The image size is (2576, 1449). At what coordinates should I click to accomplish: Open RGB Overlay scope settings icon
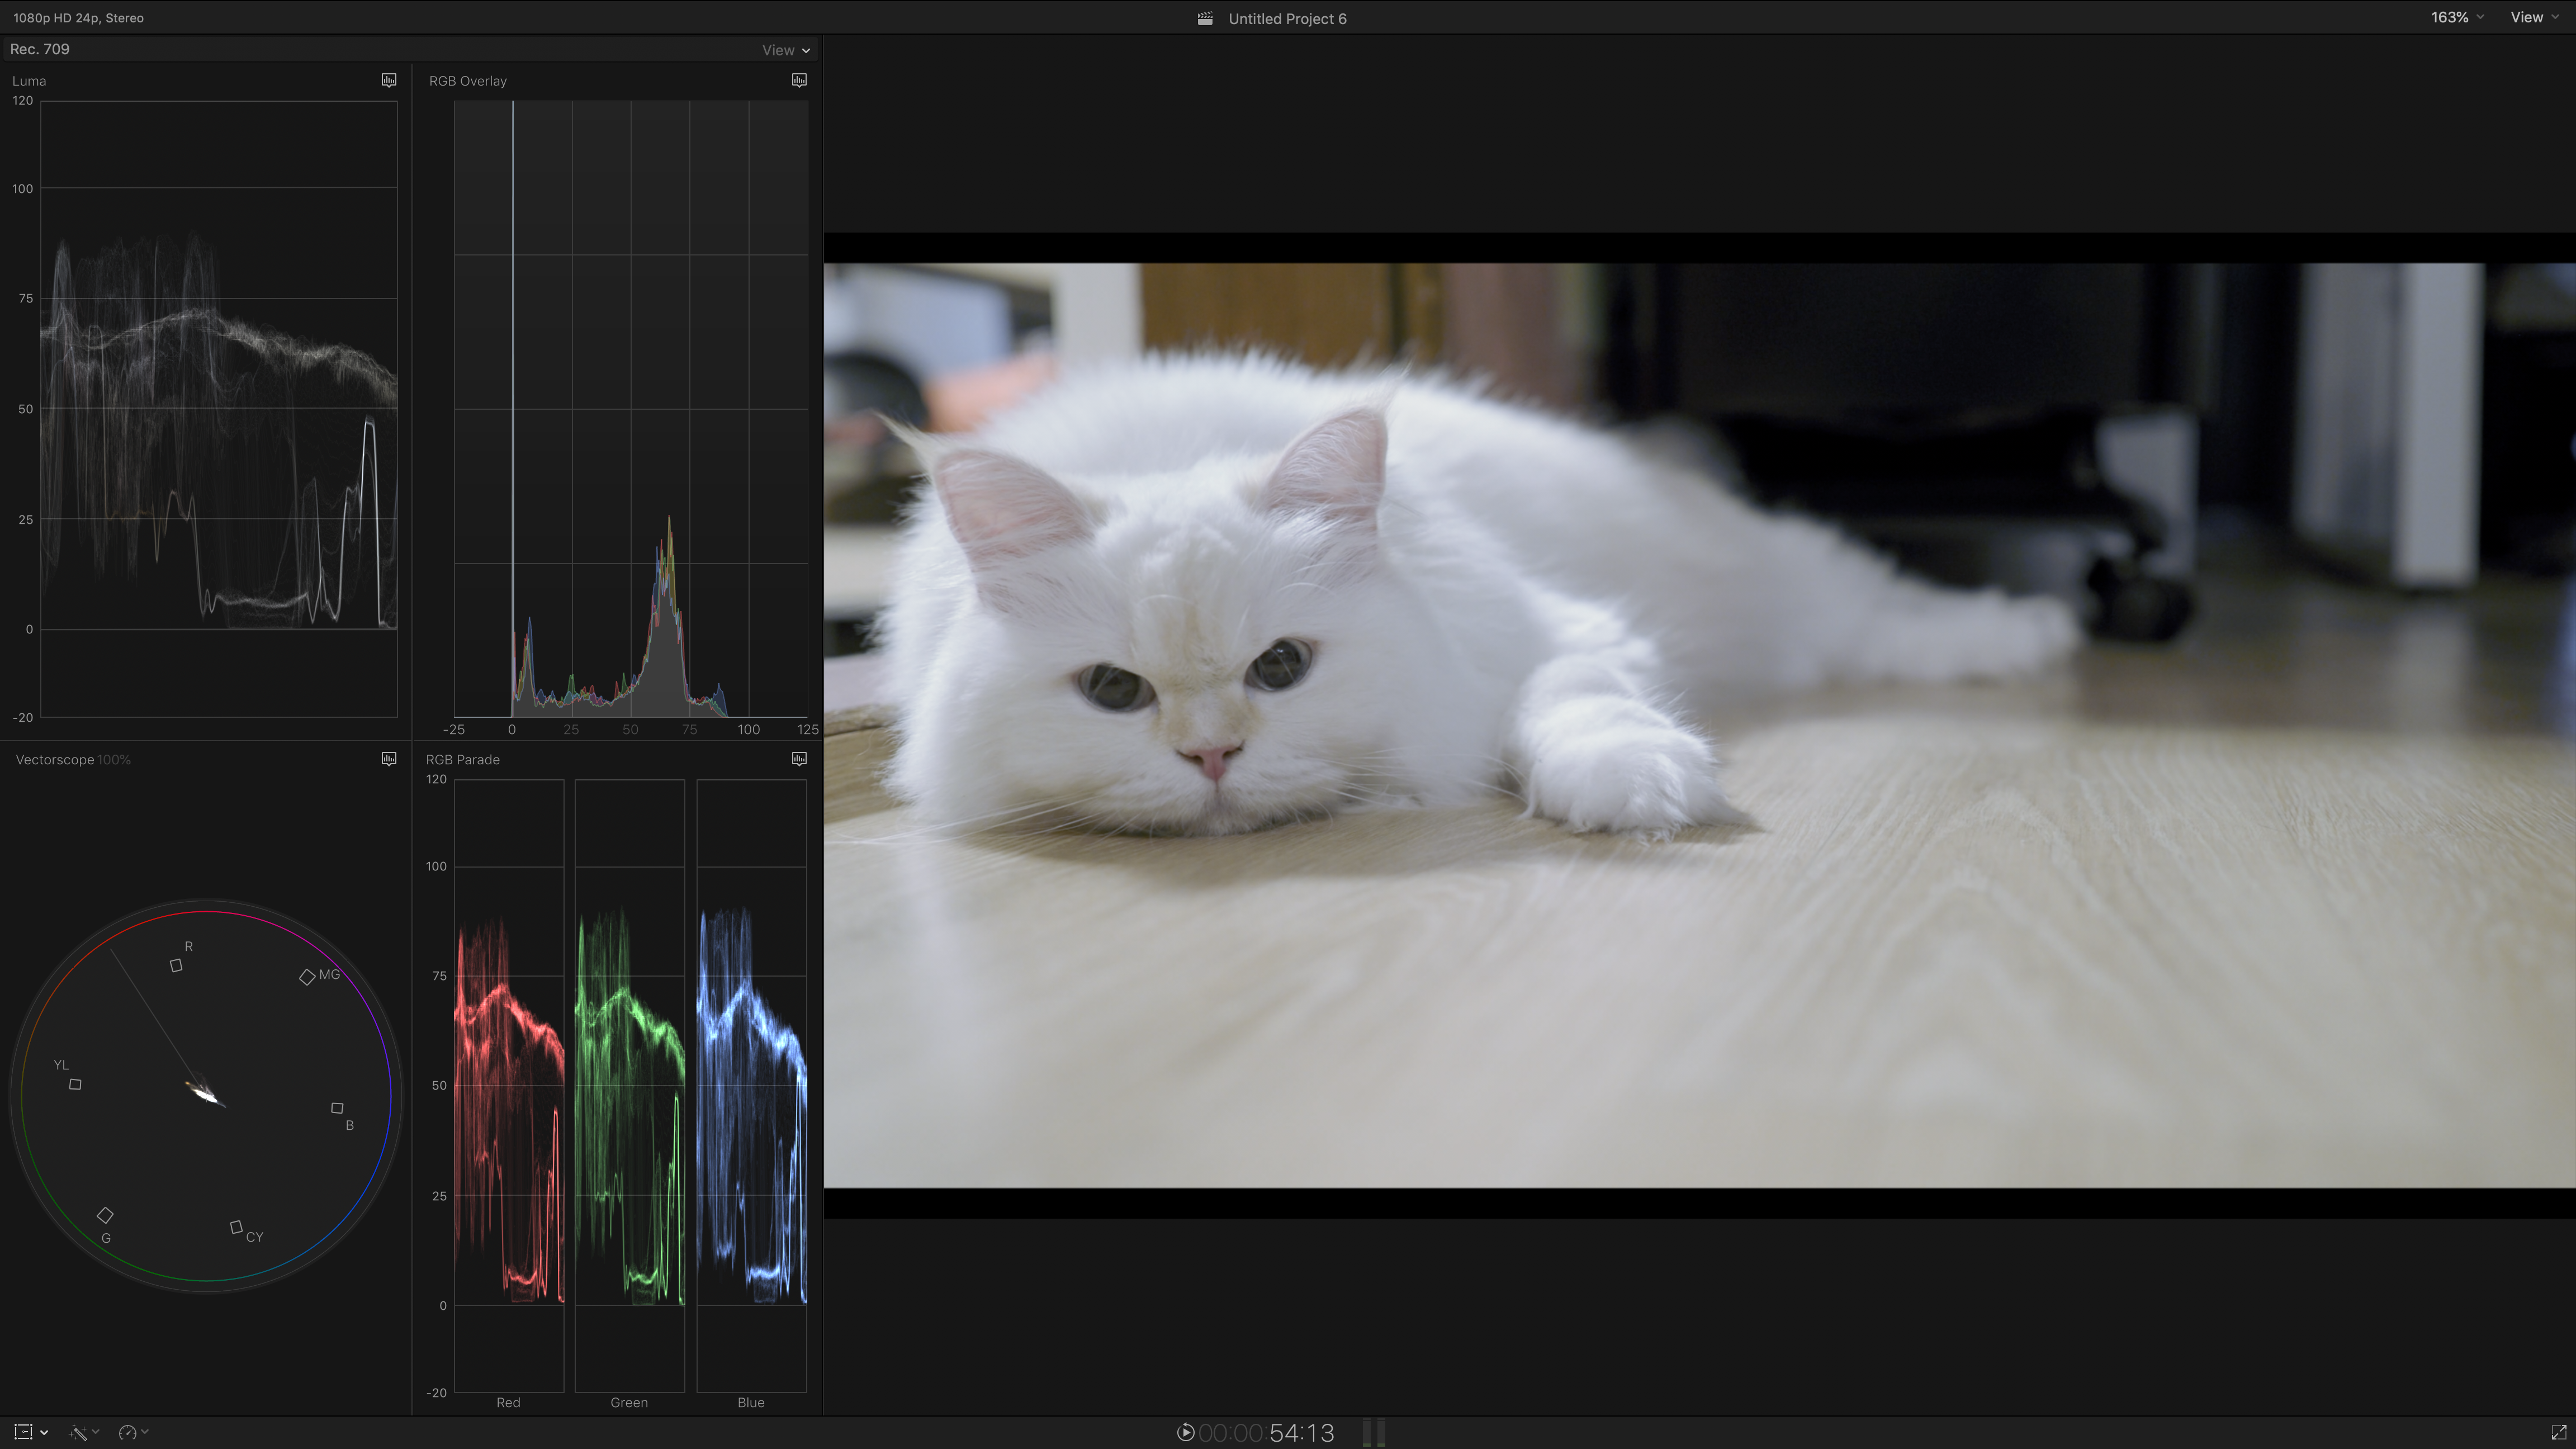point(799,80)
